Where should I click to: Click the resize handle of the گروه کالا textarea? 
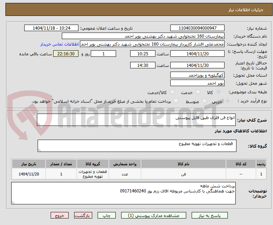click(x=39, y=150)
